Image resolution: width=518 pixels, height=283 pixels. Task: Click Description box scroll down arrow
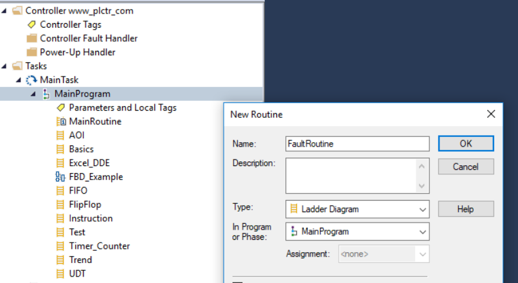pyautogui.click(x=422, y=186)
